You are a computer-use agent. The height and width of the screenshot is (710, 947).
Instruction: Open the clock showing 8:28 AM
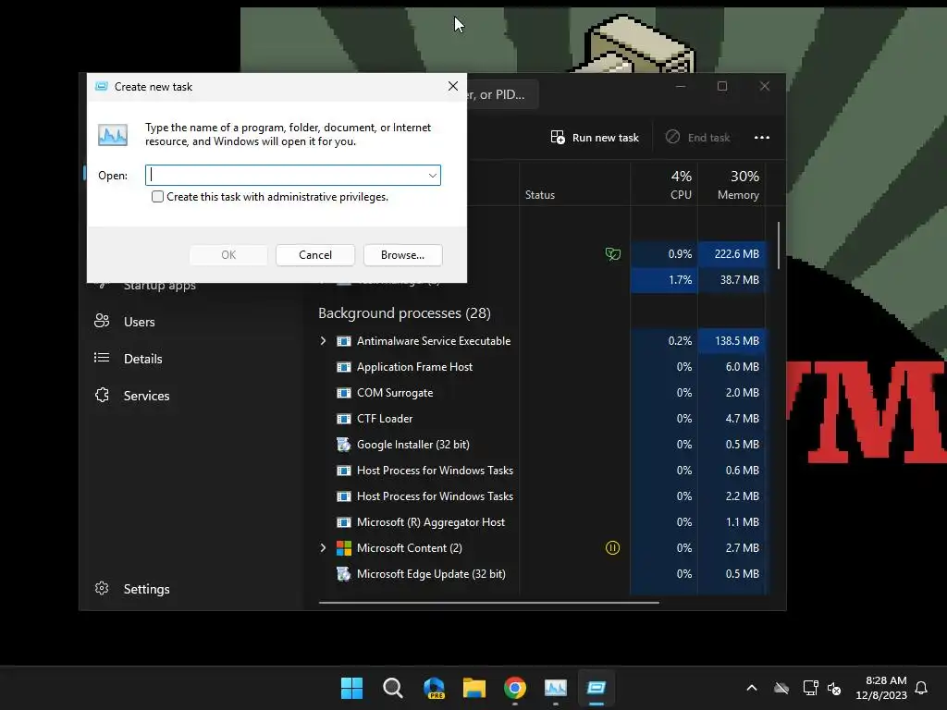coord(881,688)
